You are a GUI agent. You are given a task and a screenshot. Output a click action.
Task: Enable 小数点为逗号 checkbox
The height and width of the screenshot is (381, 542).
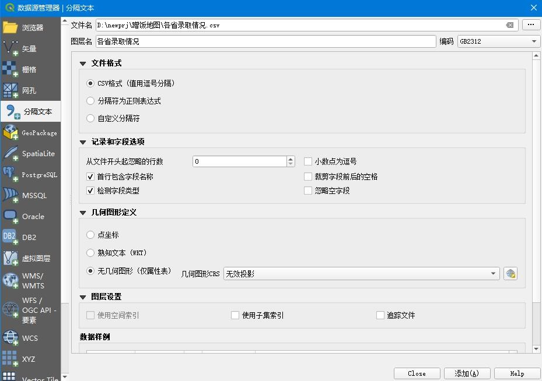pos(308,161)
